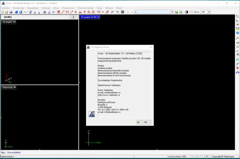Screen dimensions: 240x159
Task: Click the 3D pogled view button
Action: click(x=7, y=22)
